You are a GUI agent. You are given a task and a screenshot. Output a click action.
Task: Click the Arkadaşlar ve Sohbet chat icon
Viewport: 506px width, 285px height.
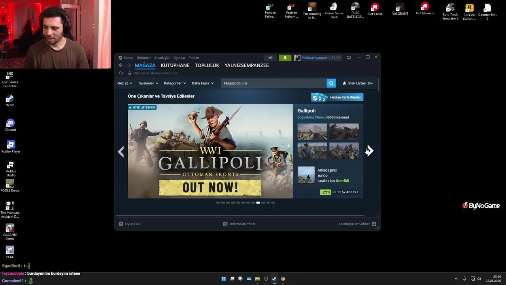(x=374, y=224)
